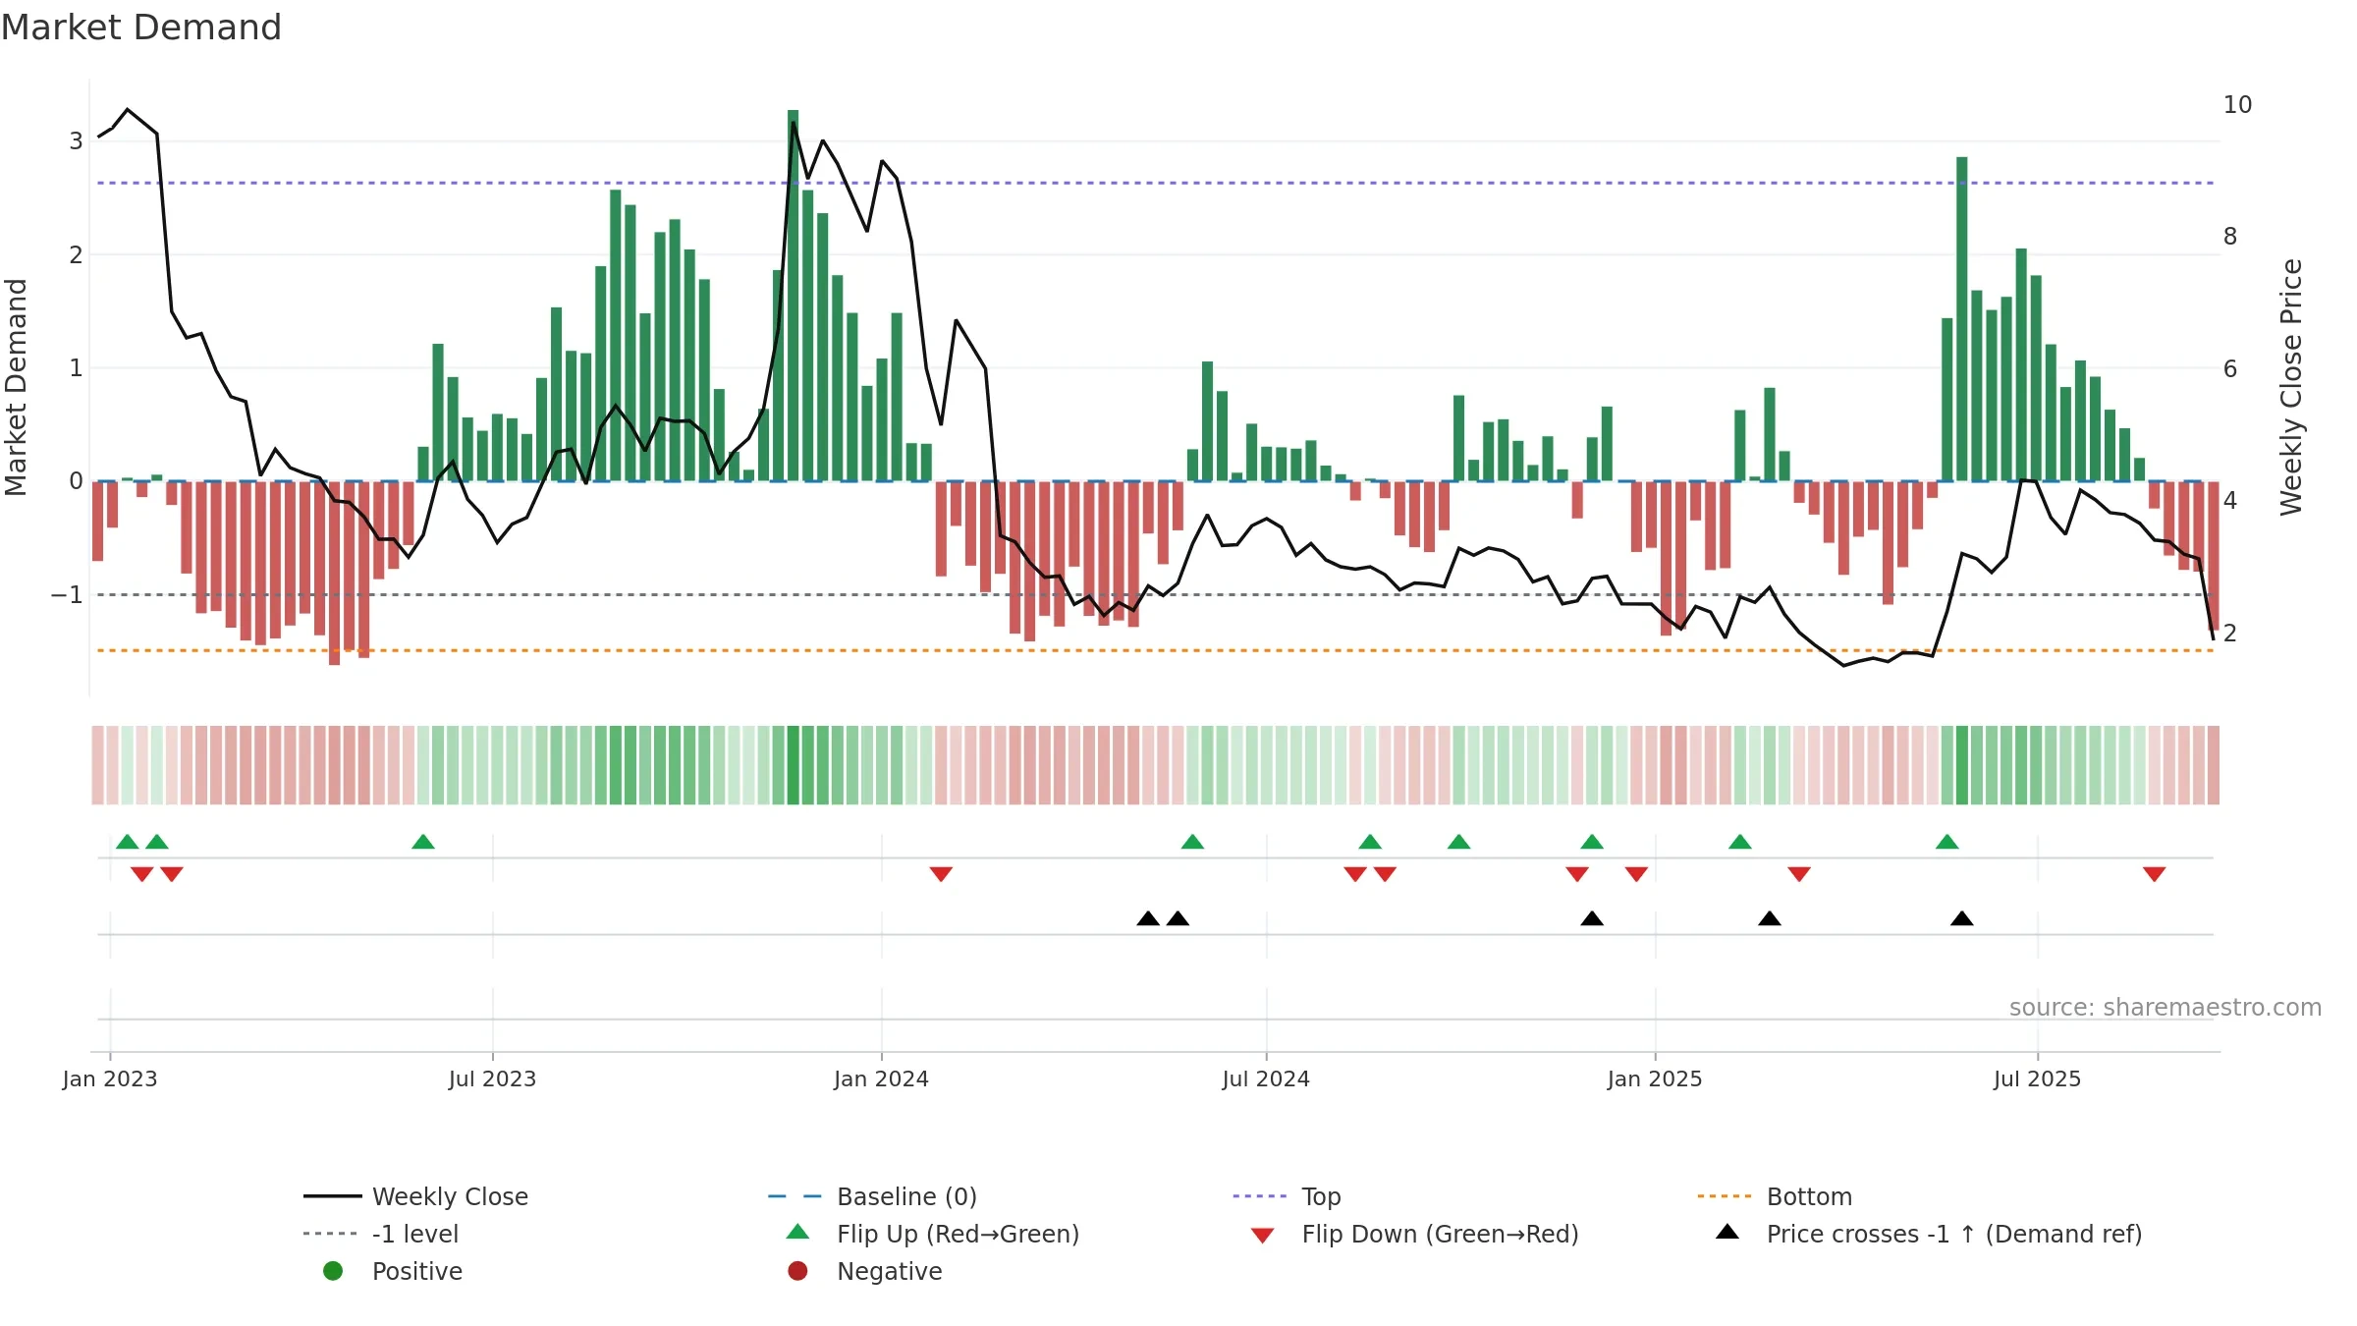
Task: Click the left-axis value −1
Action: coord(67,595)
